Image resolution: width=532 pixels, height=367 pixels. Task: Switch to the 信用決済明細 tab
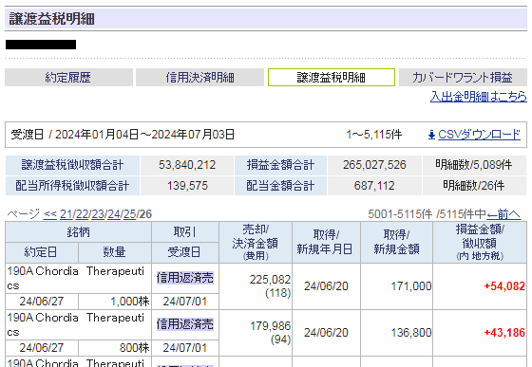(x=199, y=78)
